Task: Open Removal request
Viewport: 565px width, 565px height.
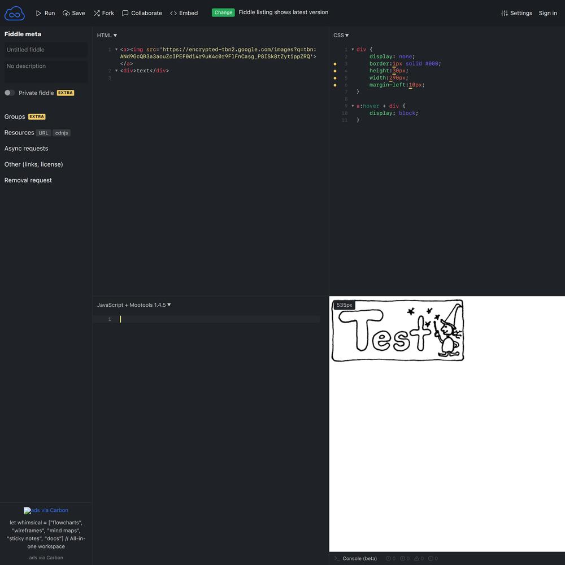Action: [x=28, y=180]
